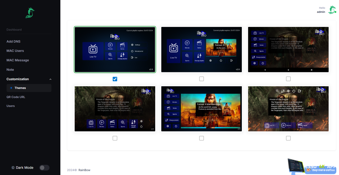The width and height of the screenshot is (339, 175).
Task: Select the selected green-bordered theme preview
Action: click(115, 49)
